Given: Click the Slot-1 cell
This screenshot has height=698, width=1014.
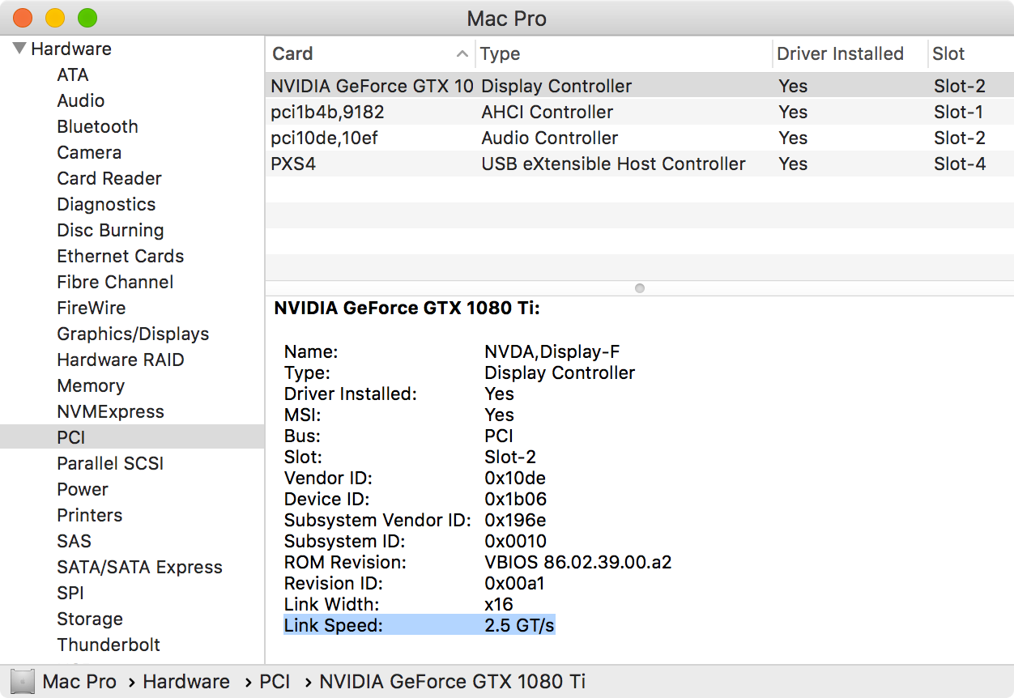Looking at the screenshot, I should tap(958, 112).
